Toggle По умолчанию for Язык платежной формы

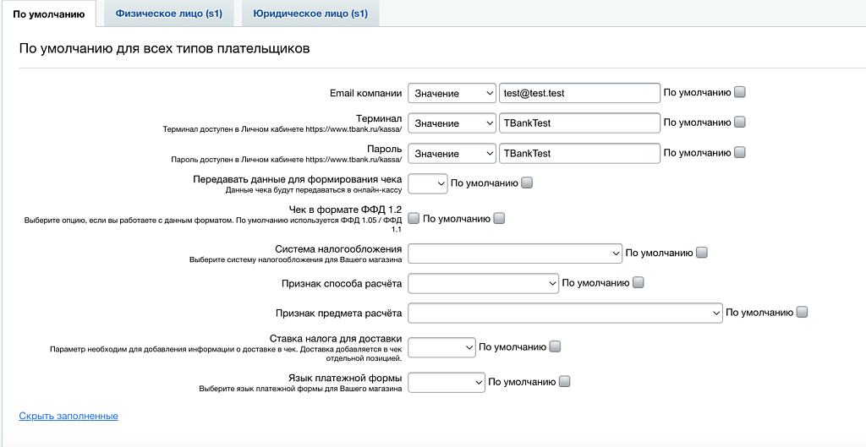[565, 382]
